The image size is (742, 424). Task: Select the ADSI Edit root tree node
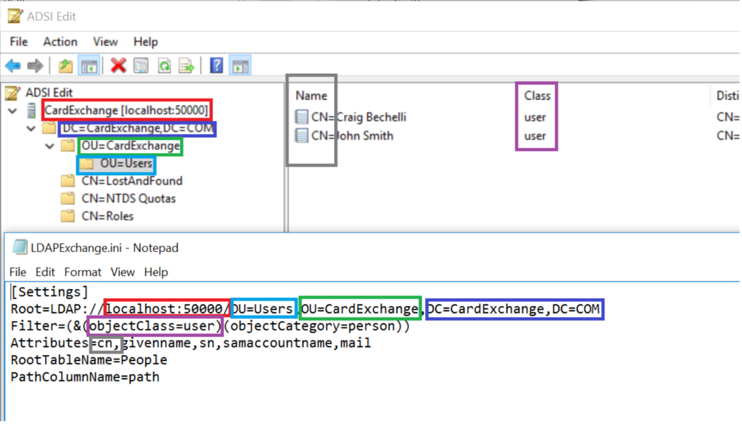[49, 93]
